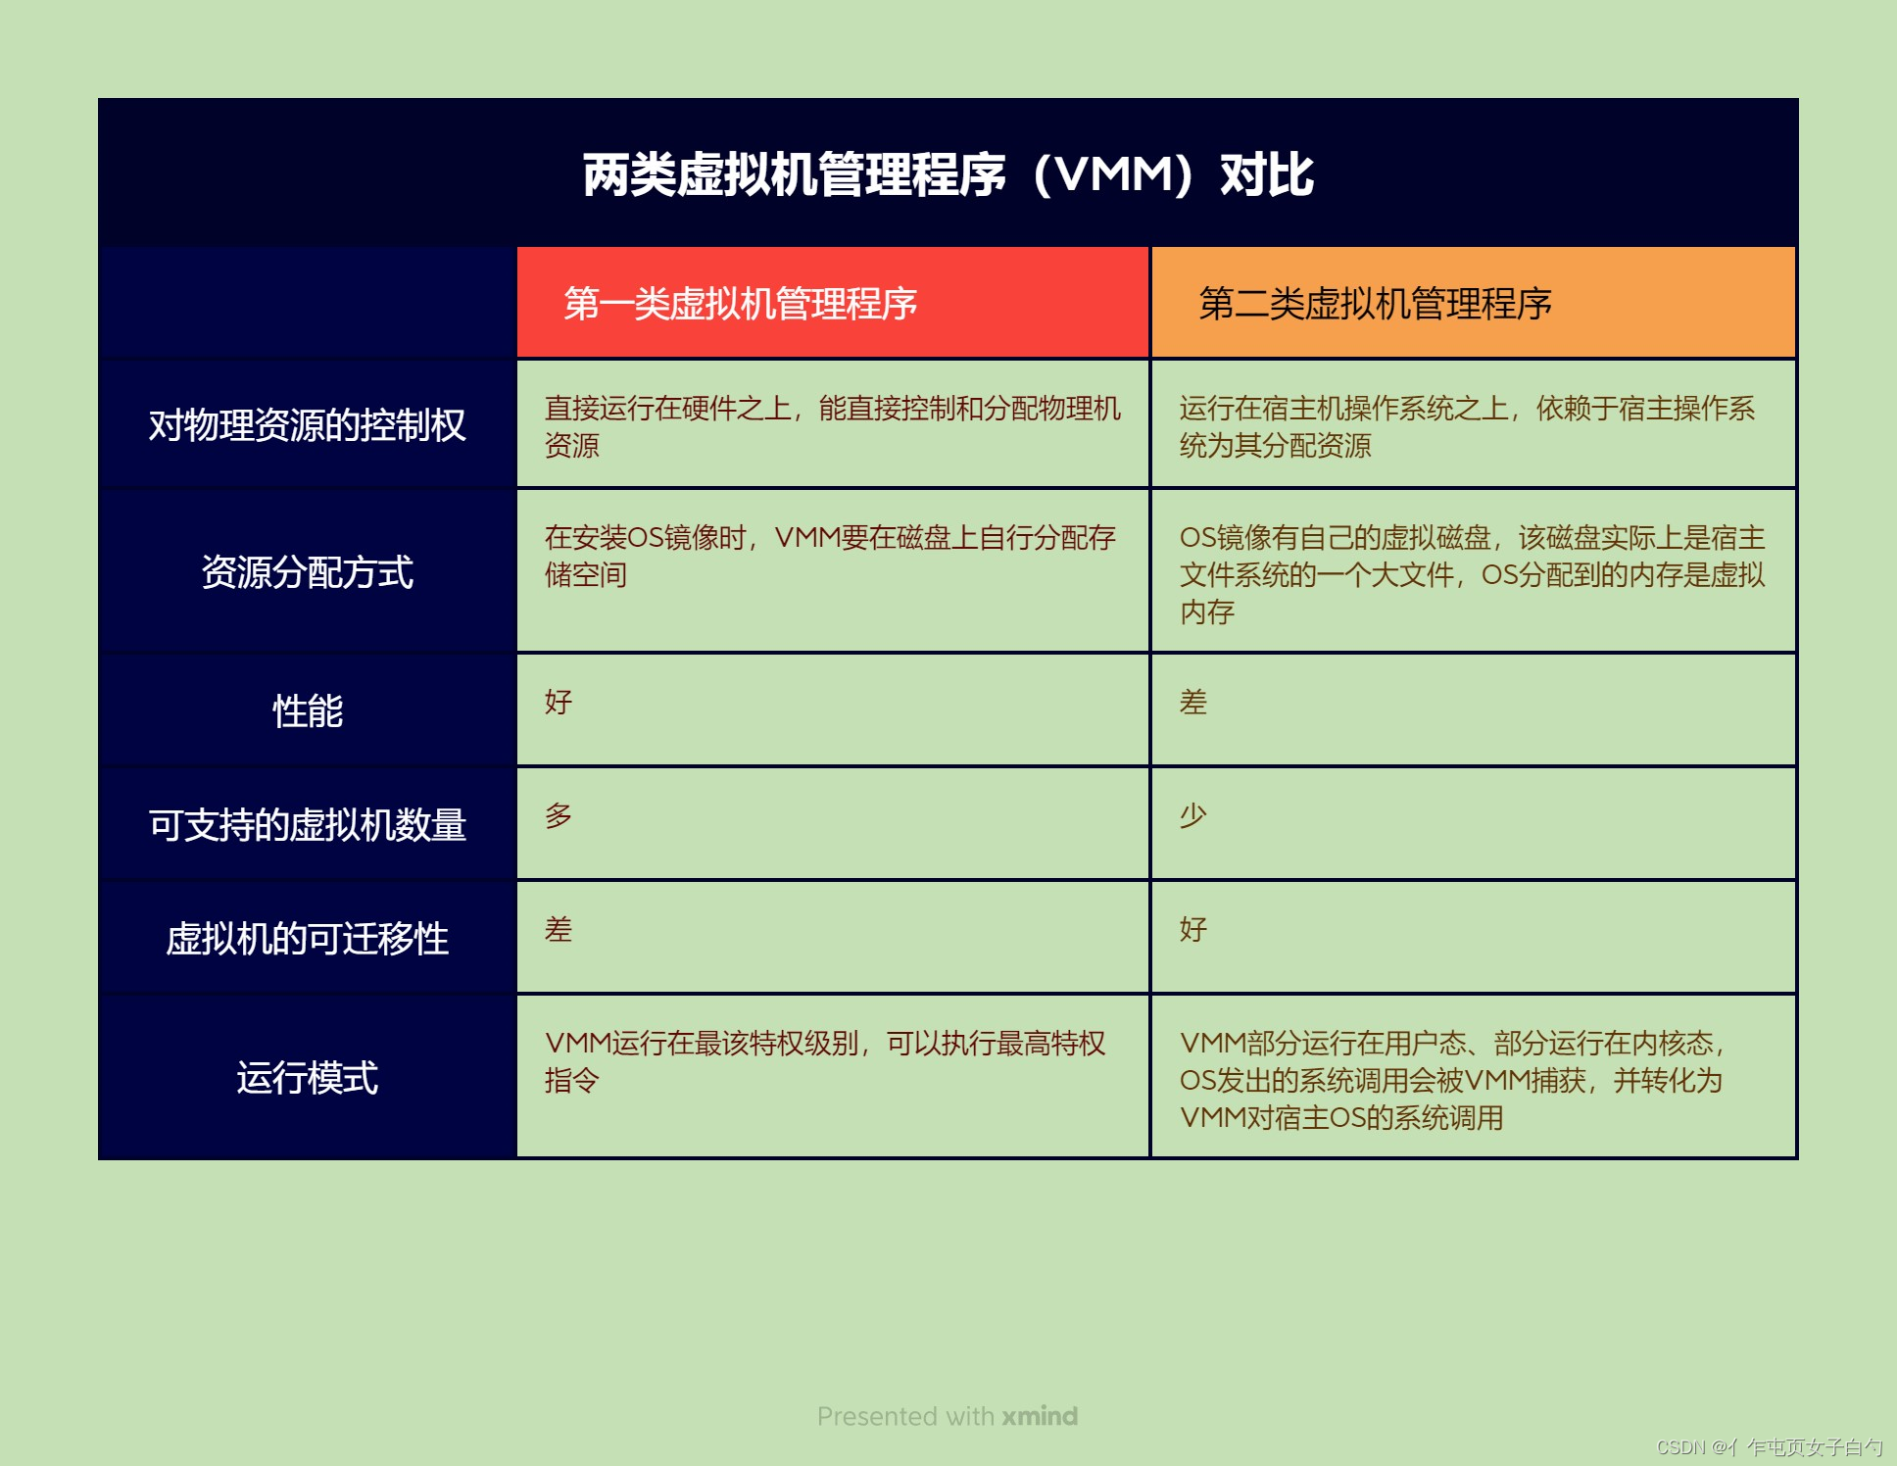The image size is (1897, 1466).
Task: Click the cell starting 'VMM运行在最该特权级别'
Action: [824, 1061]
